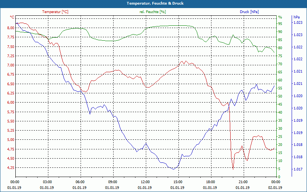Click green humidity axis value "0"
Viewport: 307px width, 192px height.
coord(279,177)
